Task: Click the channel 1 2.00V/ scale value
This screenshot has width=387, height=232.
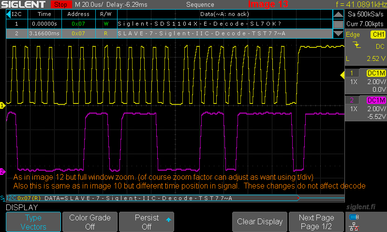Action: point(376,82)
